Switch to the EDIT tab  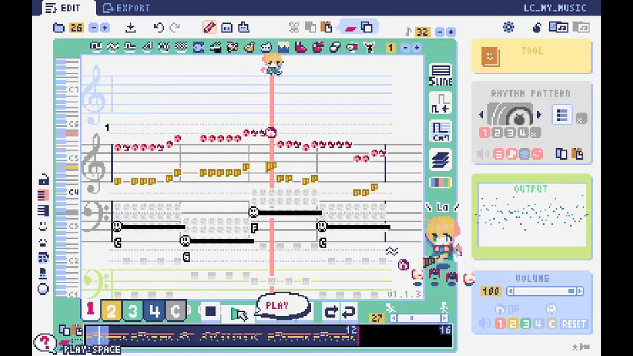pyautogui.click(x=63, y=8)
